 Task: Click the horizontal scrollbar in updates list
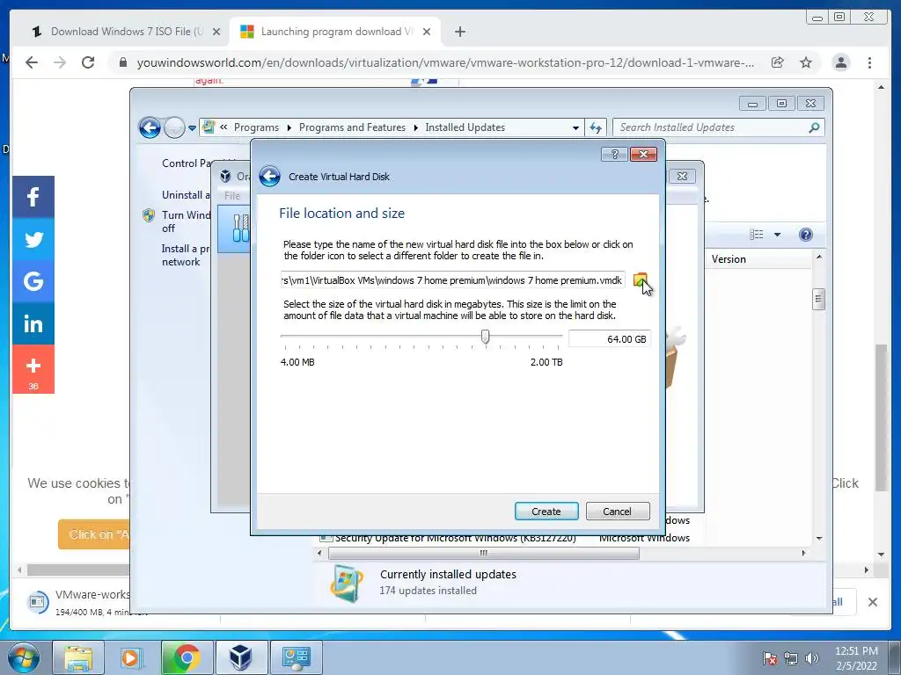pyautogui.click(x=483, y=553)
